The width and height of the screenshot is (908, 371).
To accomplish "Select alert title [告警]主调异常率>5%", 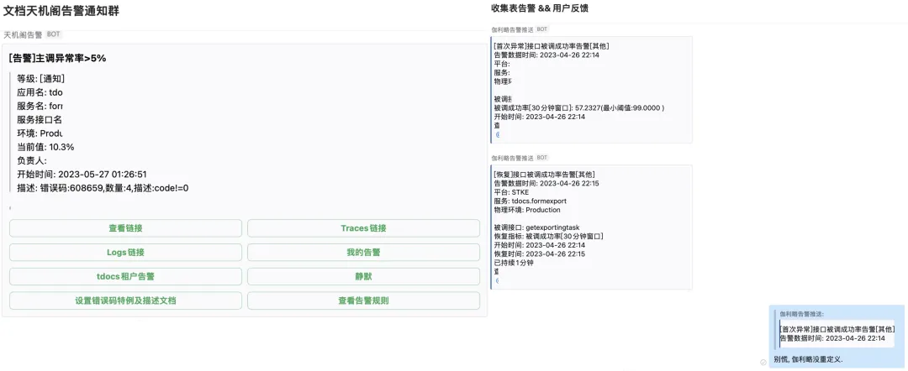I will point(58,59).
